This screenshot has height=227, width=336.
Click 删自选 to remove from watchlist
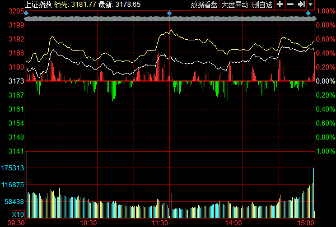click(x=262, y=4)
